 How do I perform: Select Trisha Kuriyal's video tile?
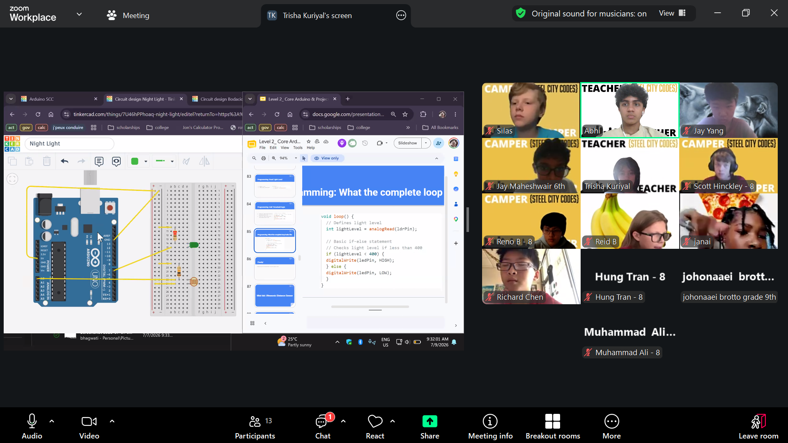click(x=629, y=165)
